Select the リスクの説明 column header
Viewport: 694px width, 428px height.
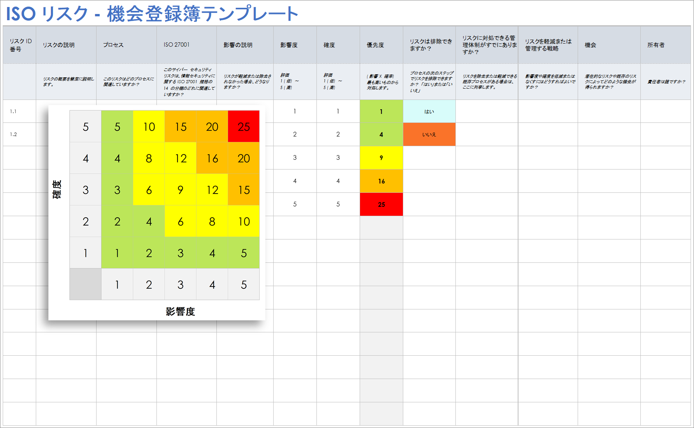point(66,45)
